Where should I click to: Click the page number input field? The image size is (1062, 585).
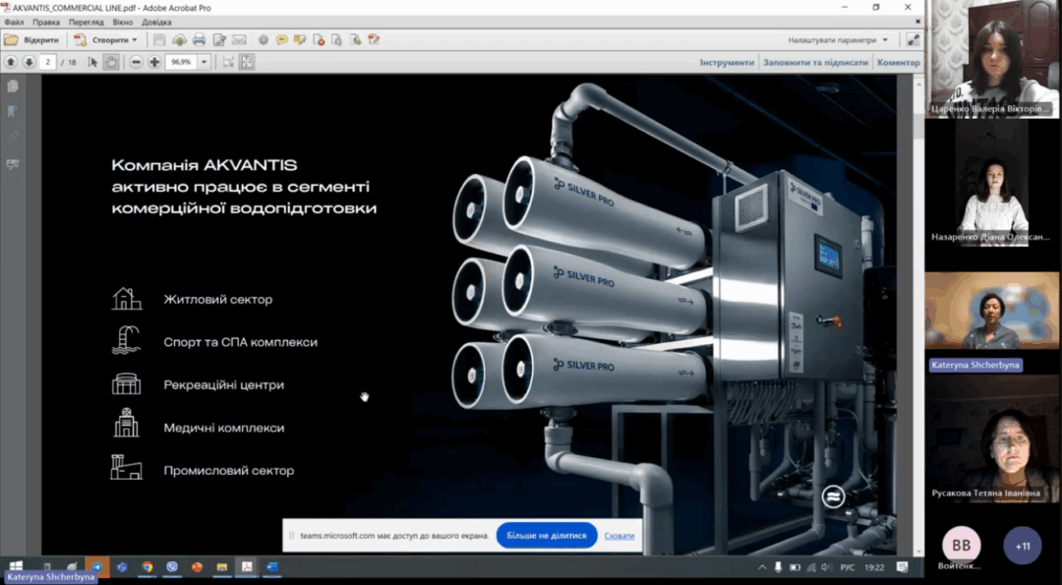pyautogui.click(x=48, y=62)
